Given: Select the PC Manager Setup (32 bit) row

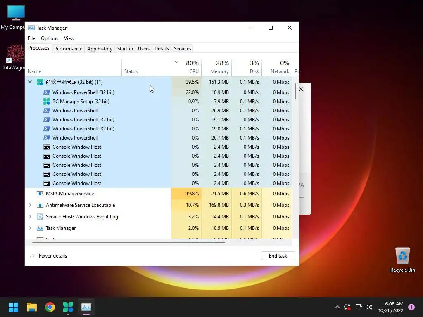Looking at the screenshot, I should pyautogui.click(x=158, y=102).
